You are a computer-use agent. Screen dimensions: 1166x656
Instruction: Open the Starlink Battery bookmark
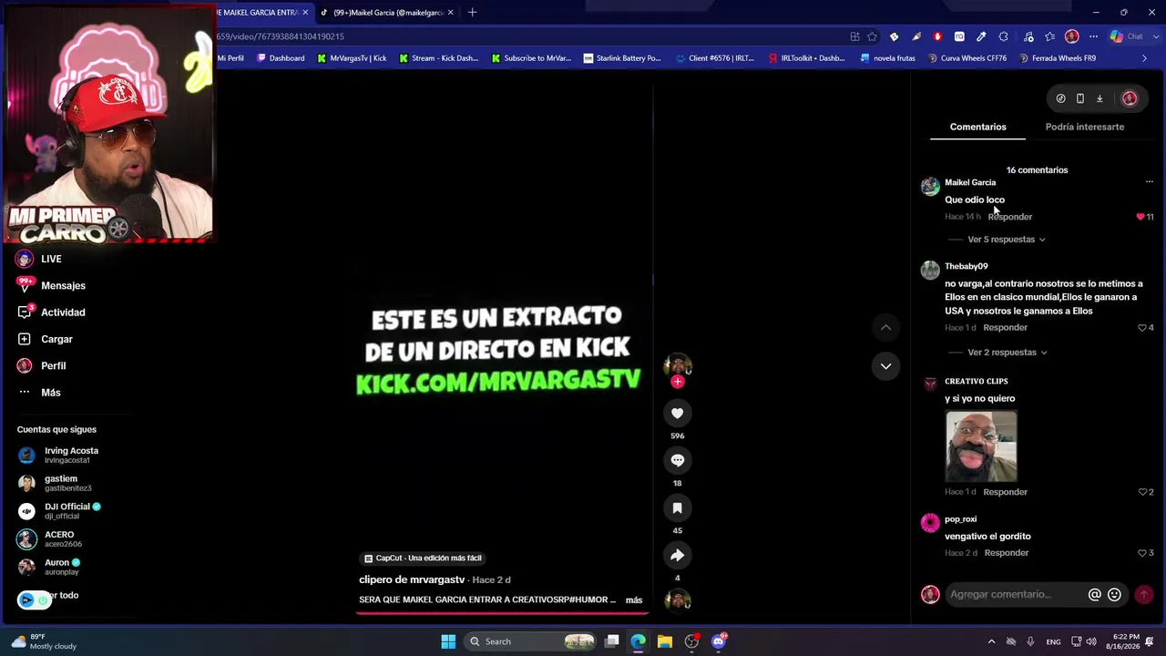coord(622,58)
